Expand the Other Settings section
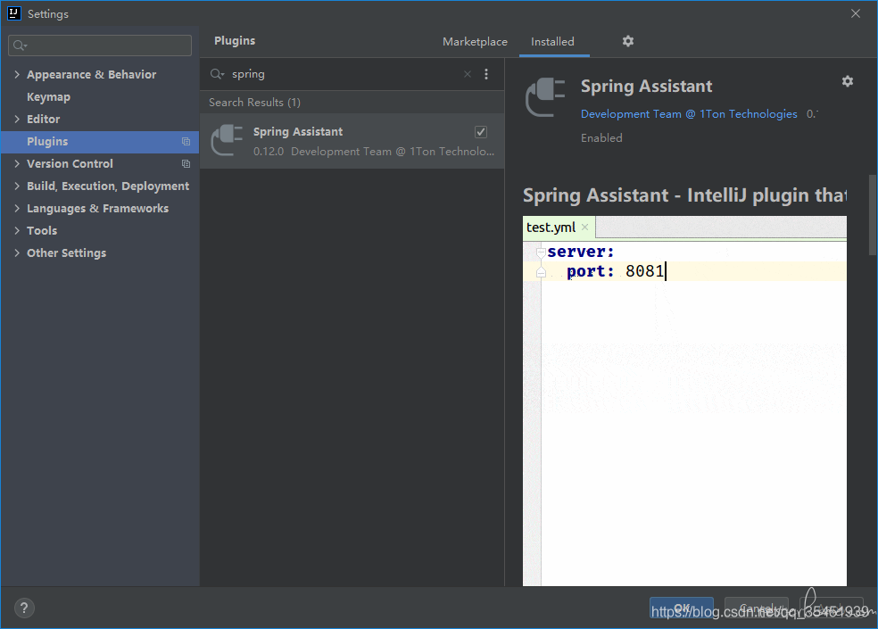 pyautogui.click(x=17, y=253)
